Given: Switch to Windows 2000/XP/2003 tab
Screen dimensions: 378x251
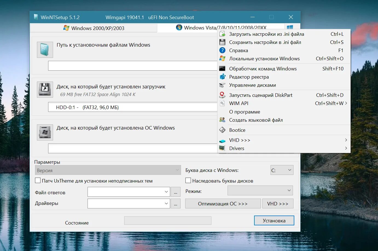Looking at the screenshot, I should [94, 28].
